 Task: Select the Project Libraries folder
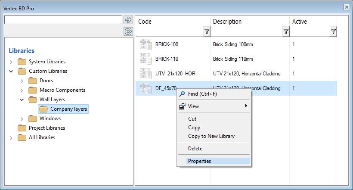click(x=46, y=128)
